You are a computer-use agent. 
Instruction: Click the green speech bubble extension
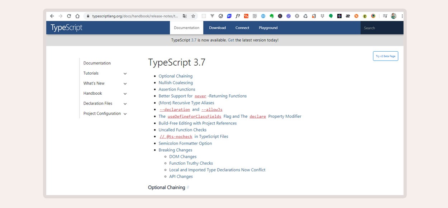click(331, 16)
